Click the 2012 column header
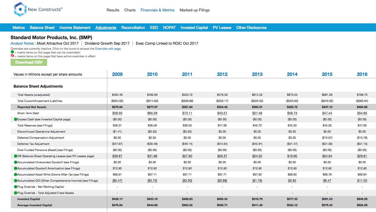Image resolution: width=376 pixels, height=212 pixels. [x=222, y=74]
